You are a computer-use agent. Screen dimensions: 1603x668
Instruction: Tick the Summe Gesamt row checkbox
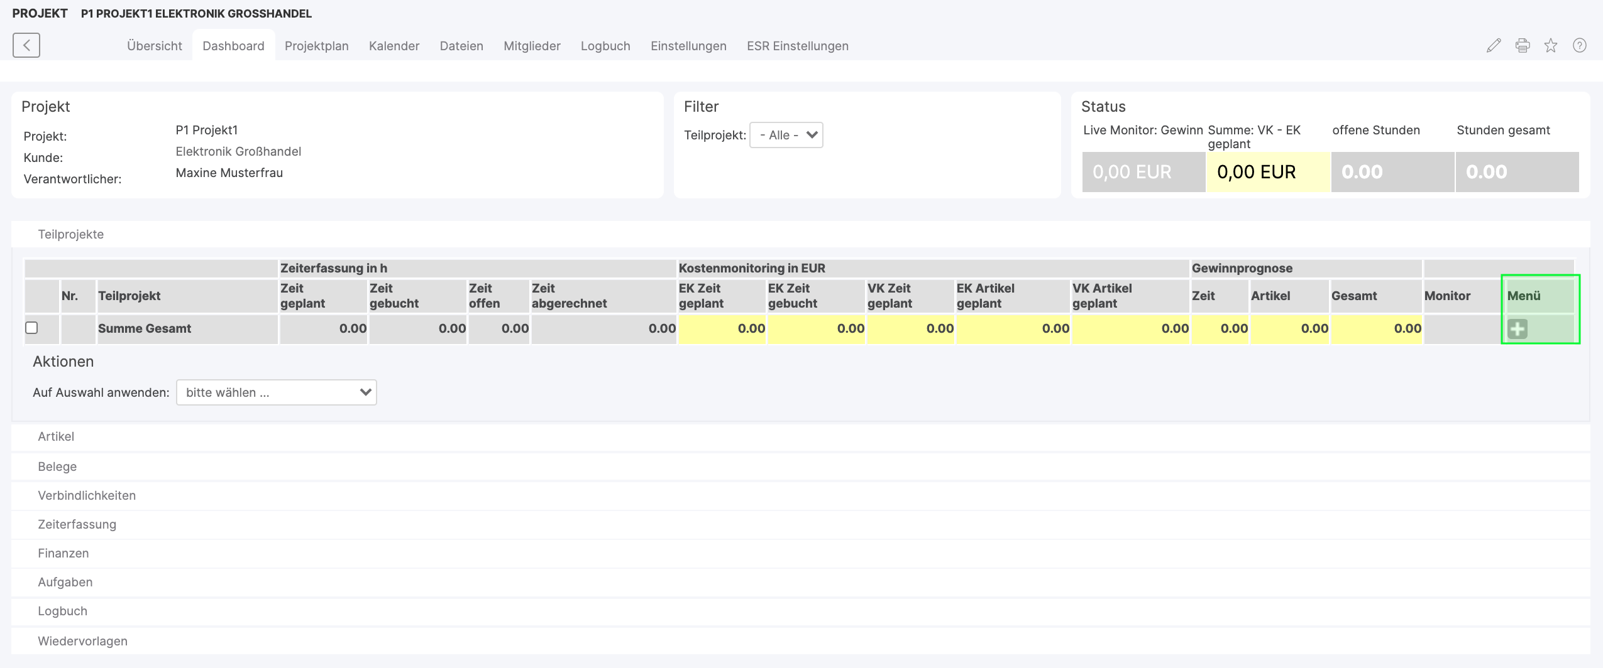[x=31, y=328]
